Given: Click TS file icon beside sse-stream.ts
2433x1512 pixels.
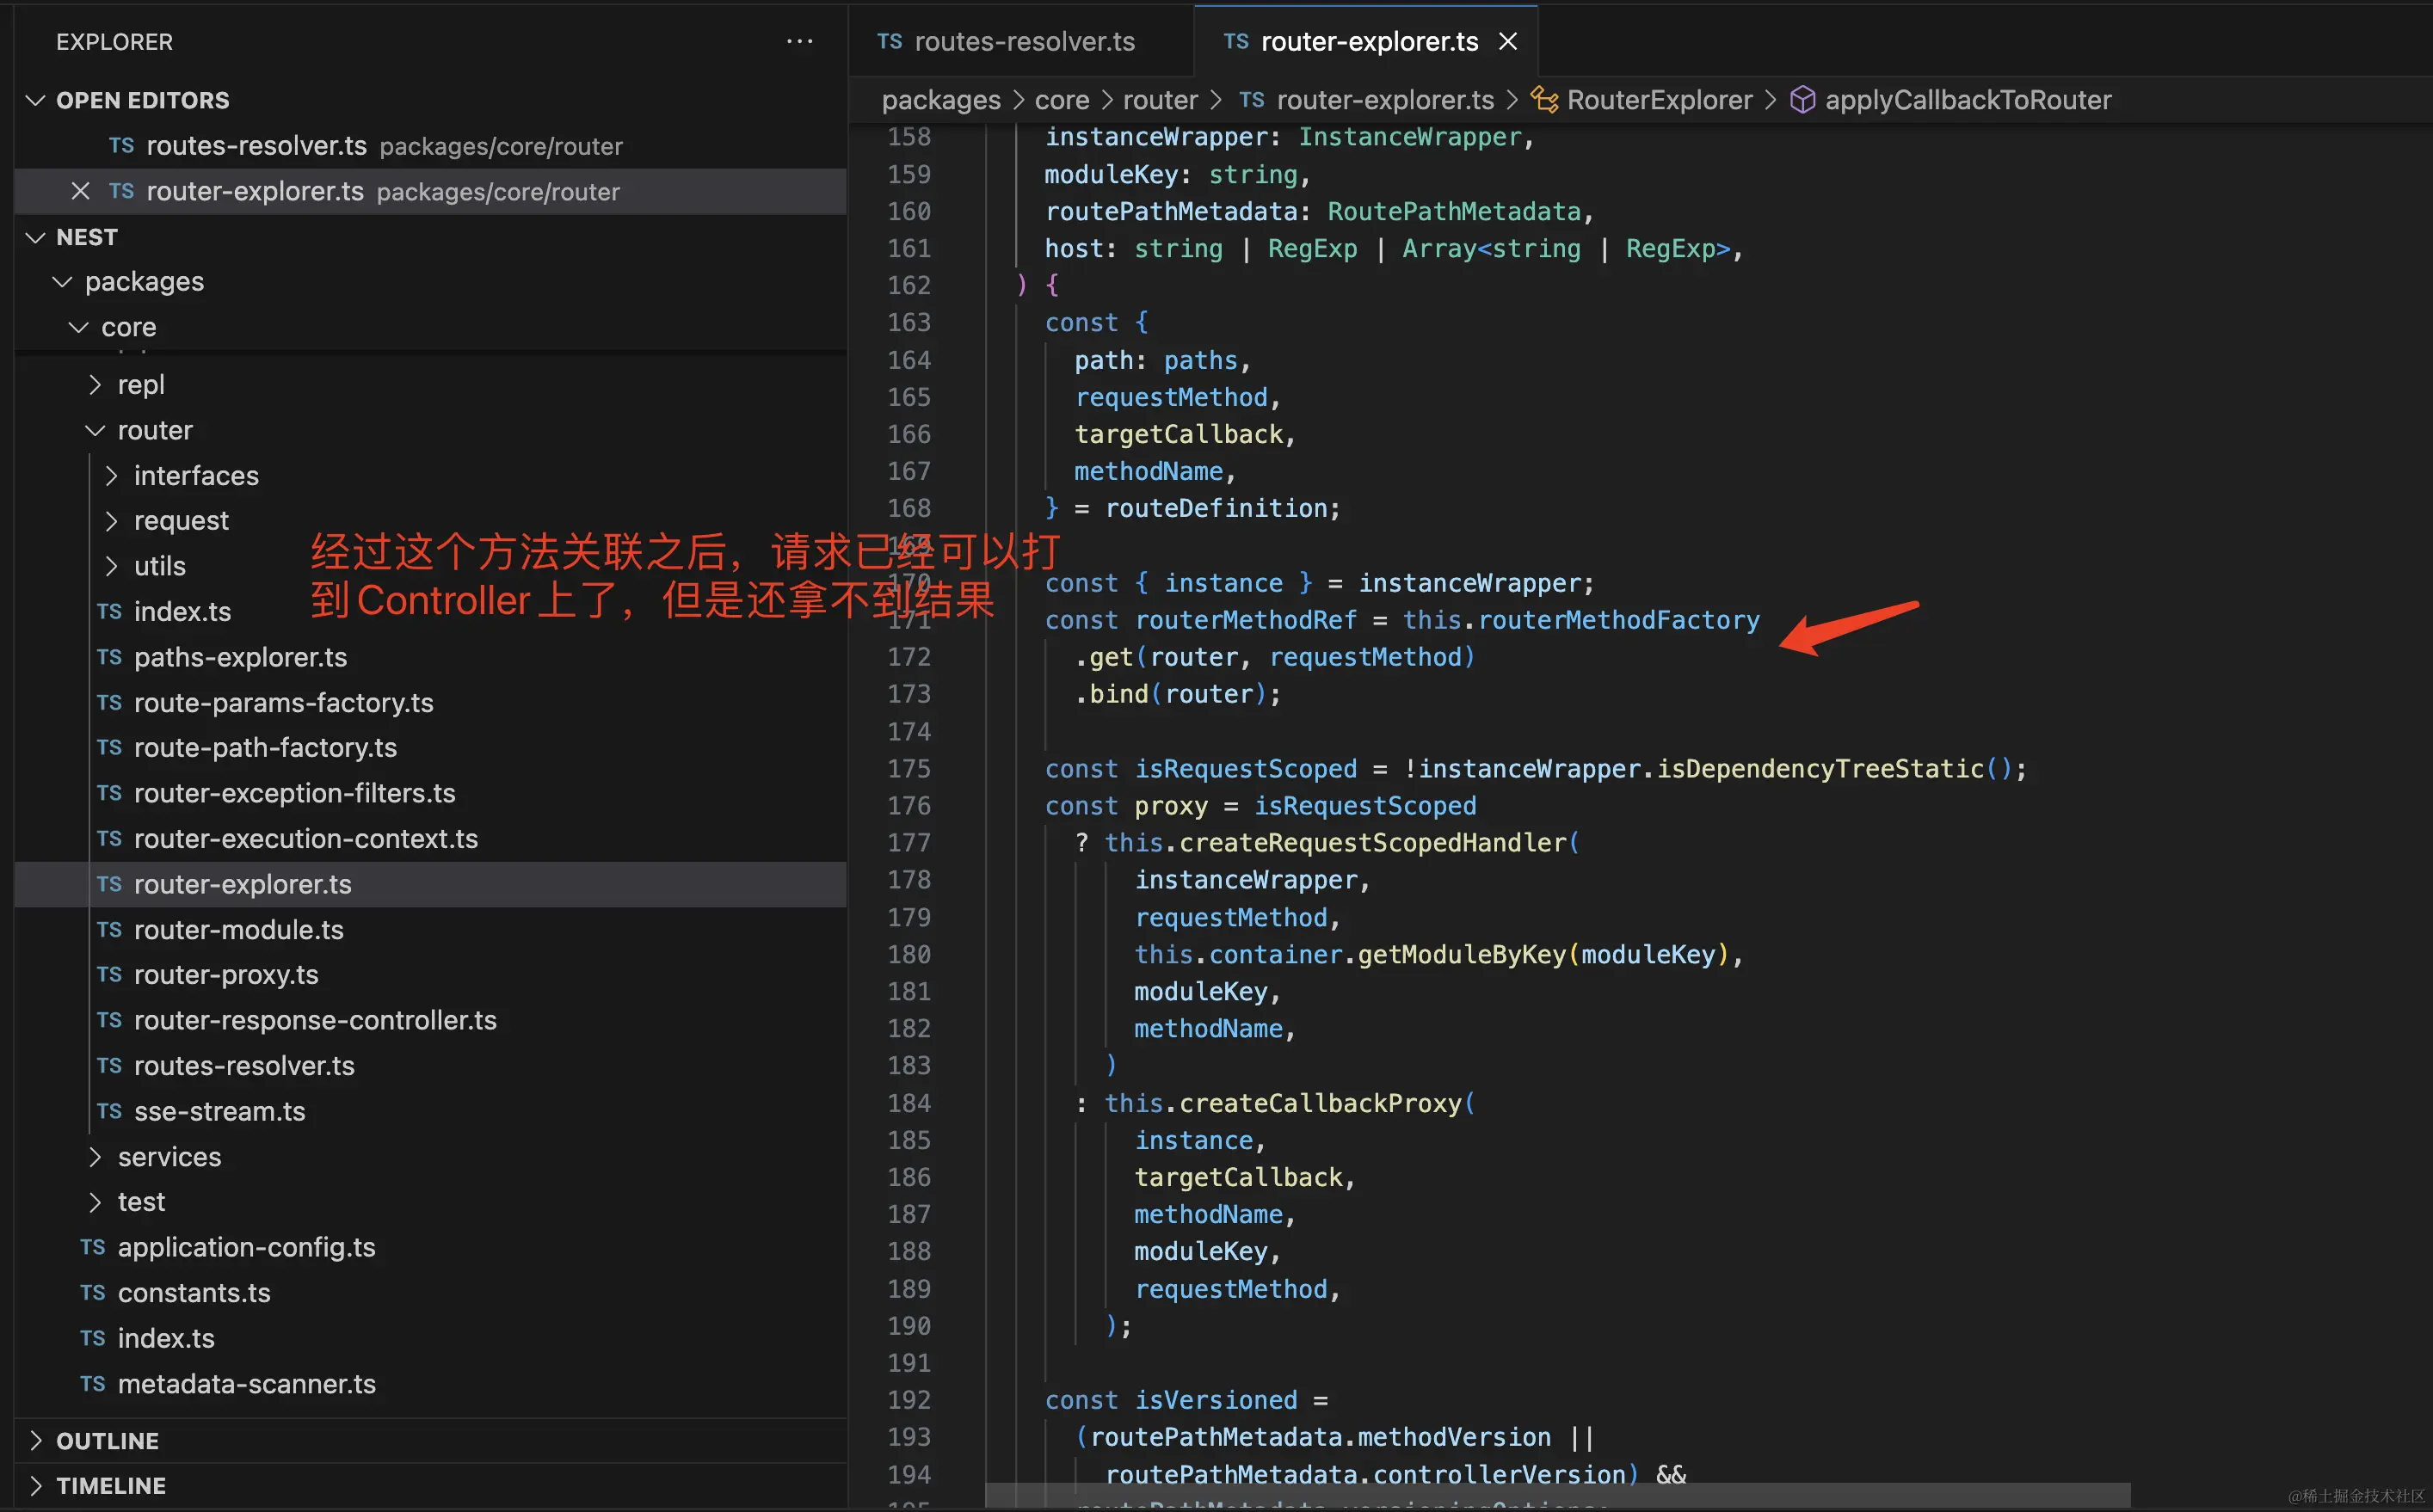Looking at the screenshot, I should [x=109, y=1111].
